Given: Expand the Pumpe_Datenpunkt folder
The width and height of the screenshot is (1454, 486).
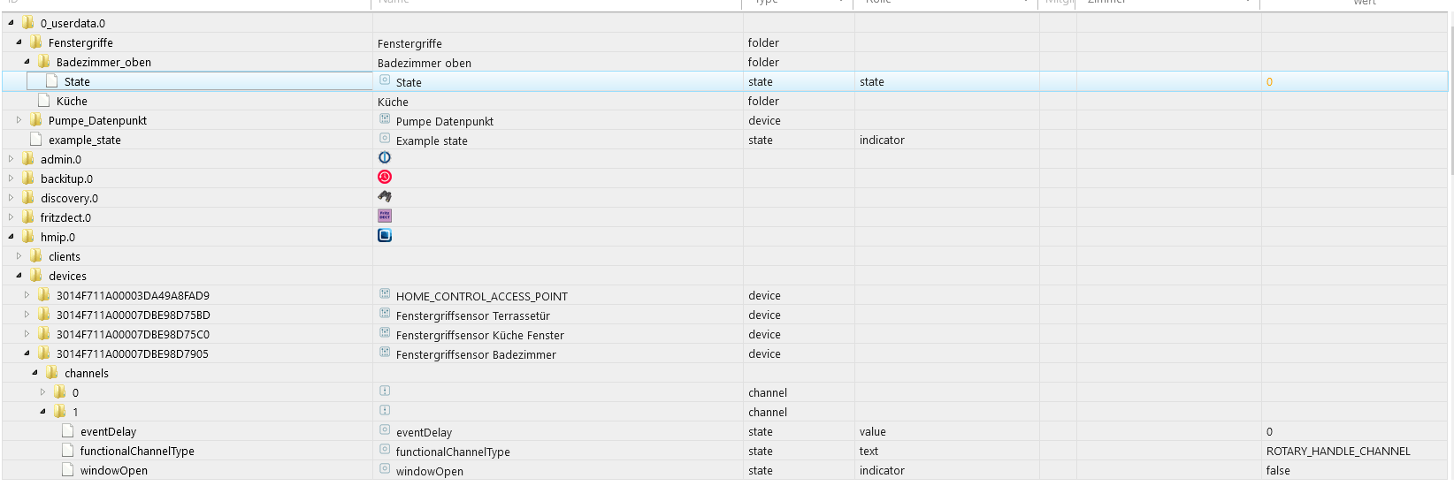Looking at the screenshot, I should pyautogui.click(x=19, y=120).
